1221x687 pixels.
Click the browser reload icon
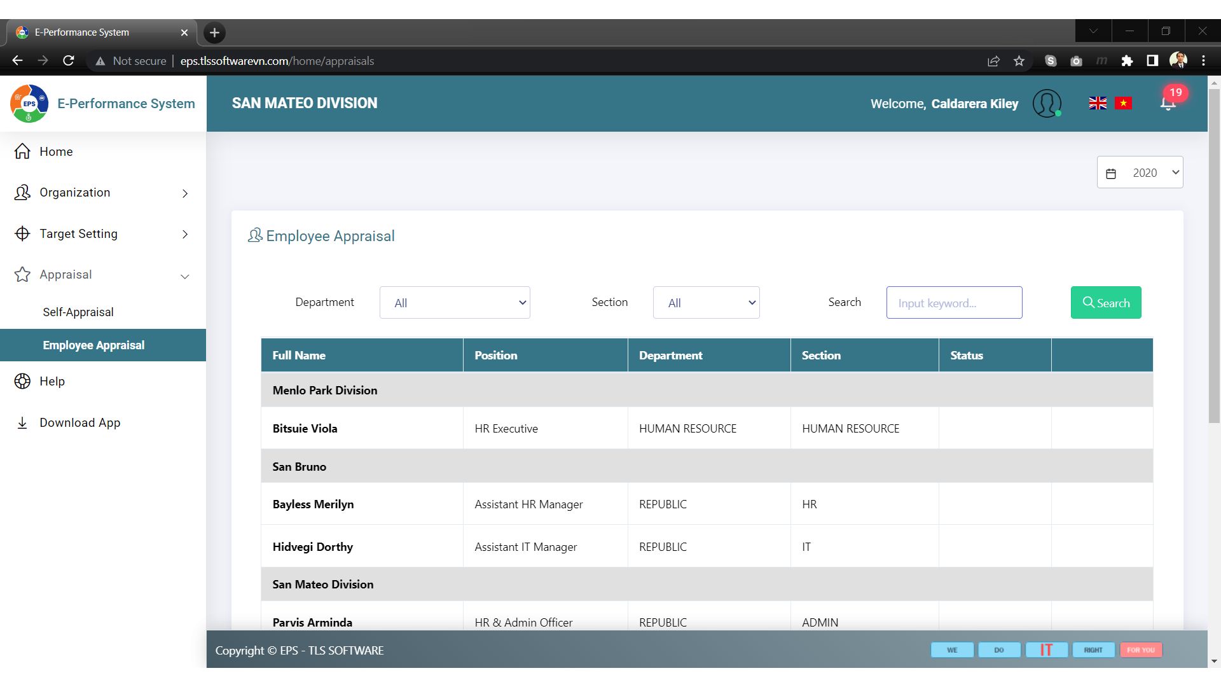coord(69,61)
